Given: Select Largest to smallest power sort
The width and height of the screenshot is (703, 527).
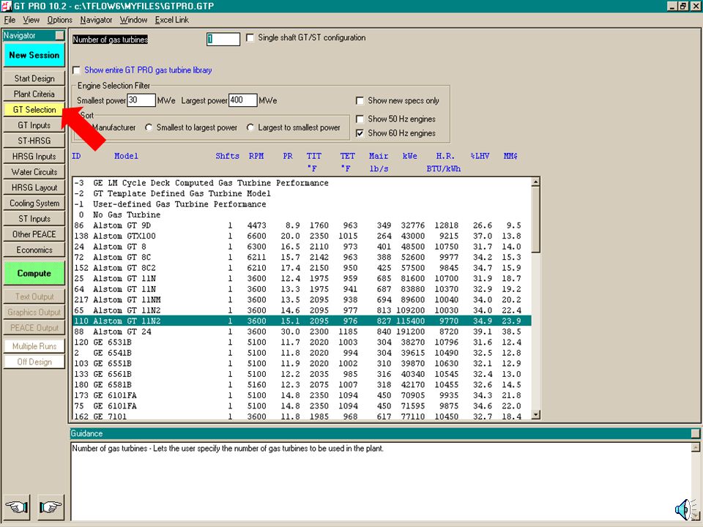Looking at the screenshot, I should [250, 127].
